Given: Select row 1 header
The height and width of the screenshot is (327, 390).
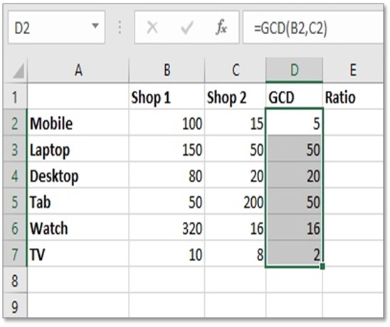Looking at the screenshot, I should pyautogui.click(x=15, y=97).
